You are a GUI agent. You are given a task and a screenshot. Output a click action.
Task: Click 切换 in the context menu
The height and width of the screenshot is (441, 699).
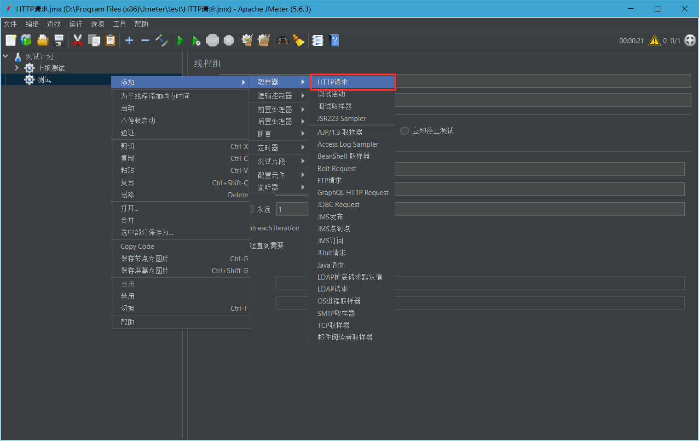[x=180, y=308]
